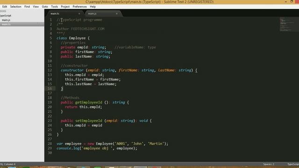Click line number 16 in gutter
The width and height of the screenshot is (299, 168).
[50, 89]
